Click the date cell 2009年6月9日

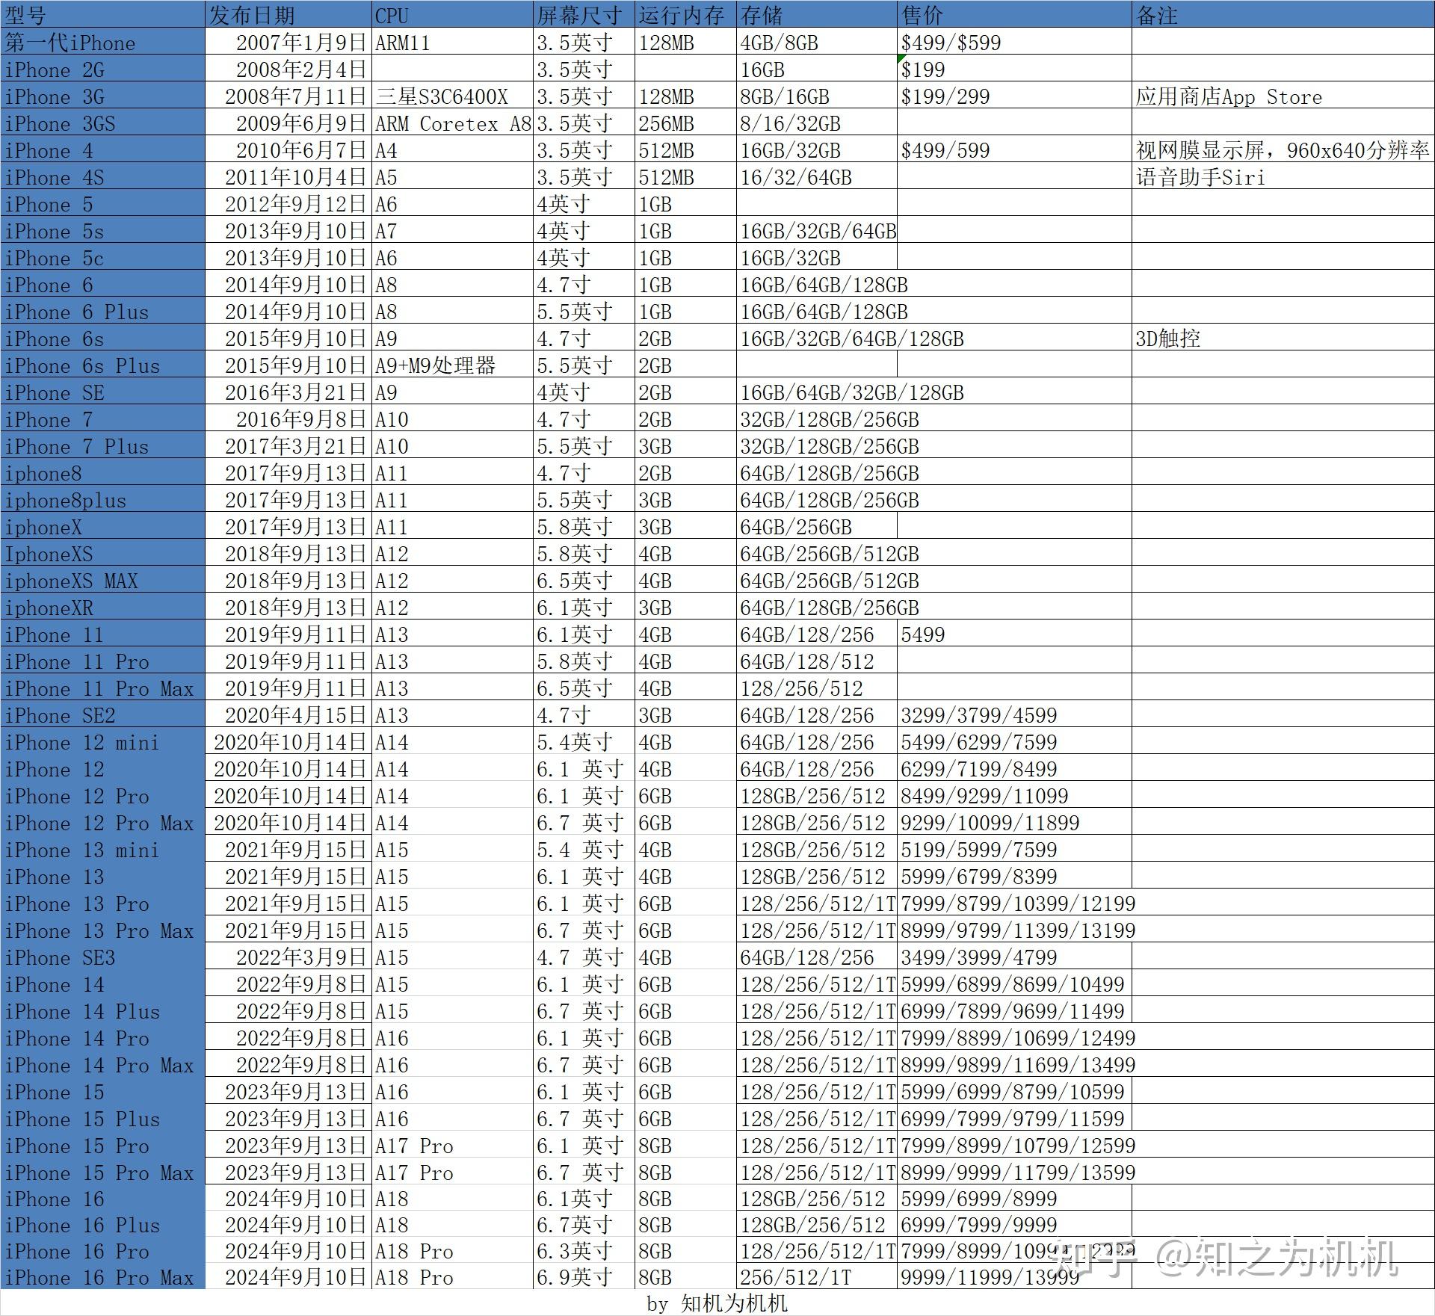[x=288, y=123]
